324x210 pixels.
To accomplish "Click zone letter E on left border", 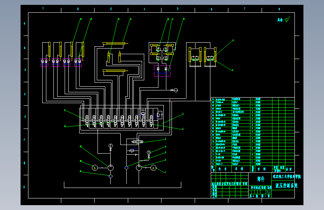I will (25, 117).
